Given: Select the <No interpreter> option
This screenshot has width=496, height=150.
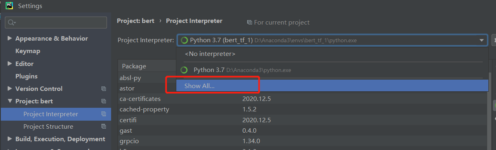Looking at the screenshot, I should point(332,54).
